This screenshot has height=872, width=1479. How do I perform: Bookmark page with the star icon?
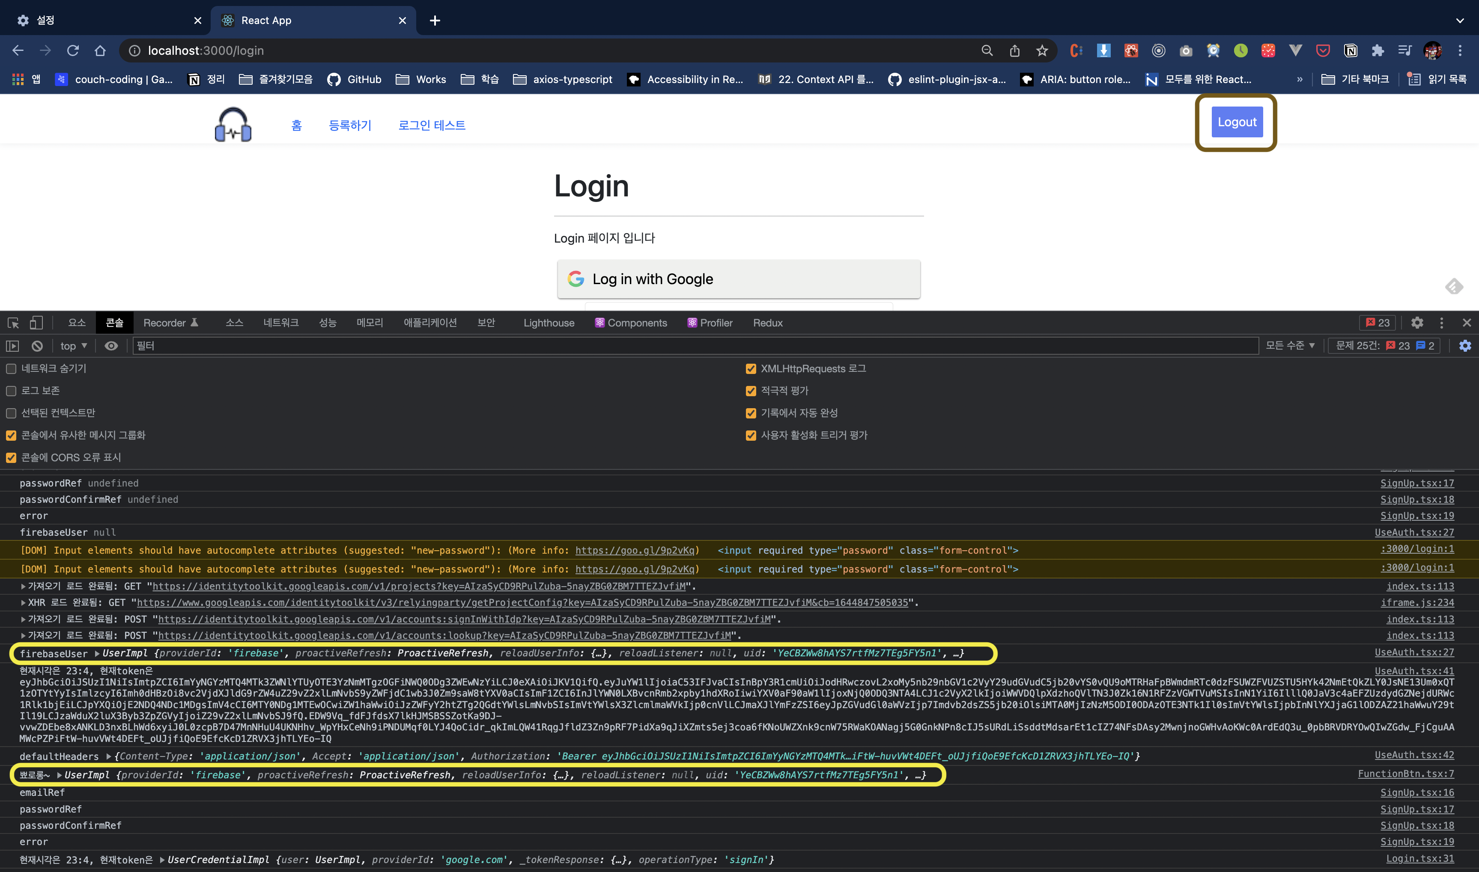tap(1042, 50)
